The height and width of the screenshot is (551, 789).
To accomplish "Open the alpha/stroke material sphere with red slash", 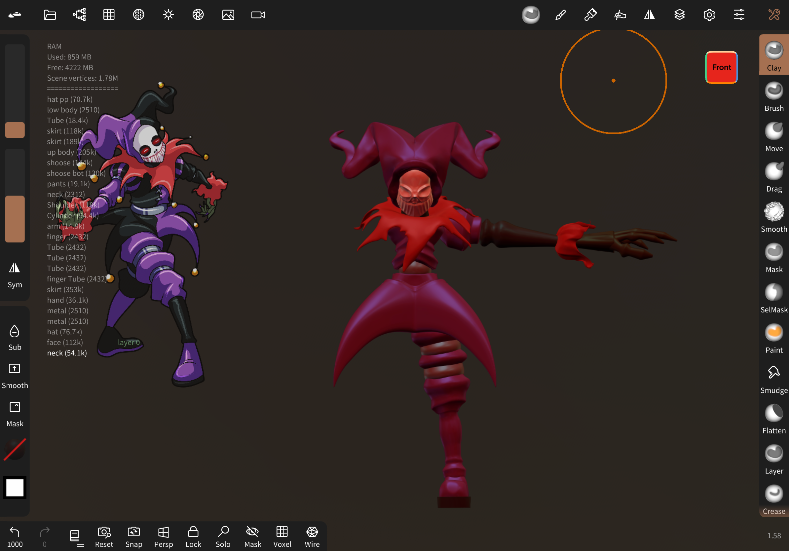I will [15, 449].
